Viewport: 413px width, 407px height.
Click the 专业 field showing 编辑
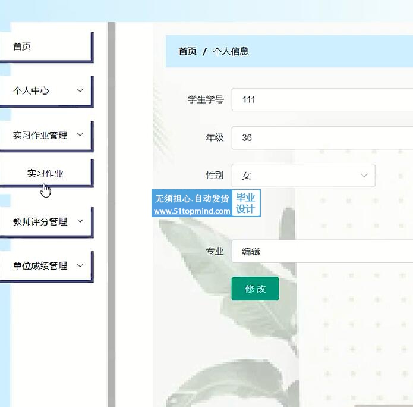[323, 251]
